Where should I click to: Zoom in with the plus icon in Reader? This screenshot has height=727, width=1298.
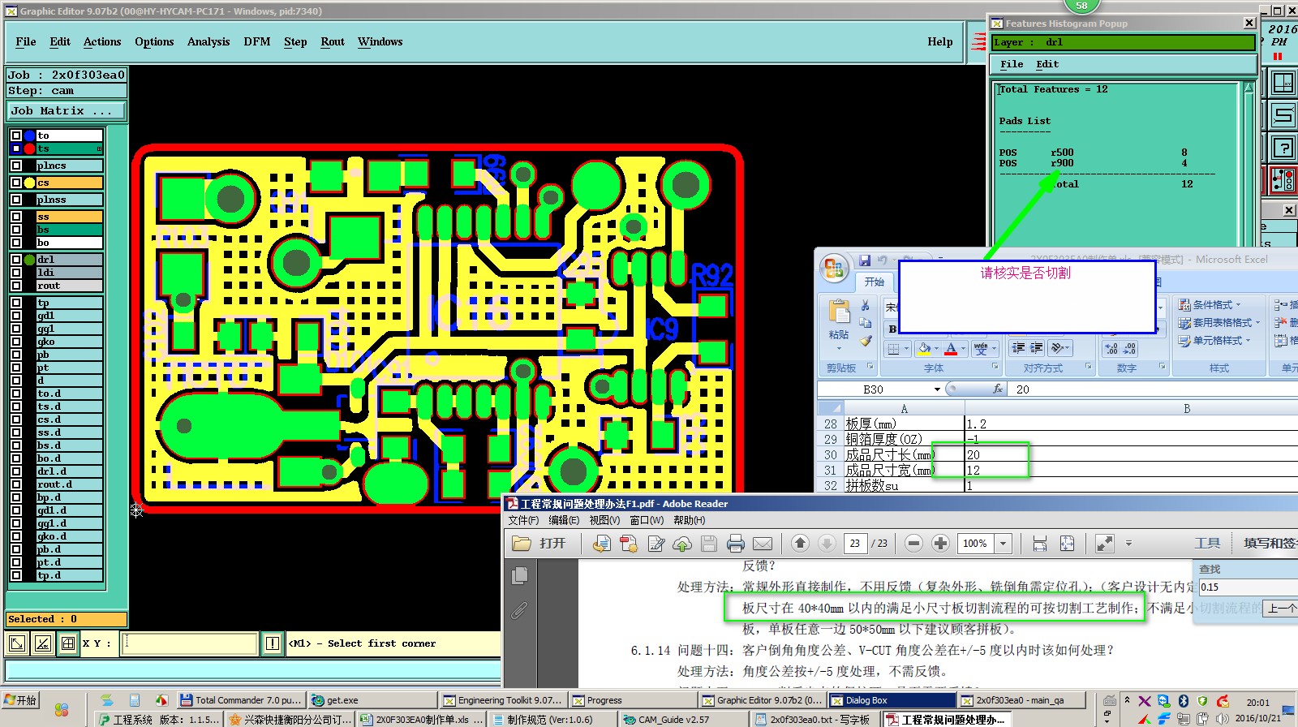pyautogui.click(x=940, y=544)
